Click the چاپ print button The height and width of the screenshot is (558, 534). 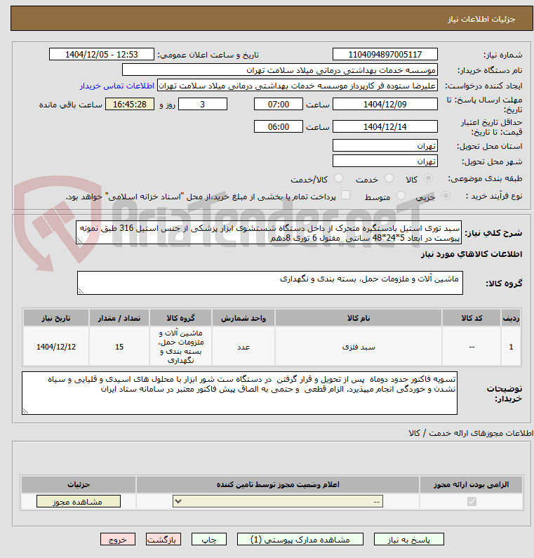pos(209,540)
